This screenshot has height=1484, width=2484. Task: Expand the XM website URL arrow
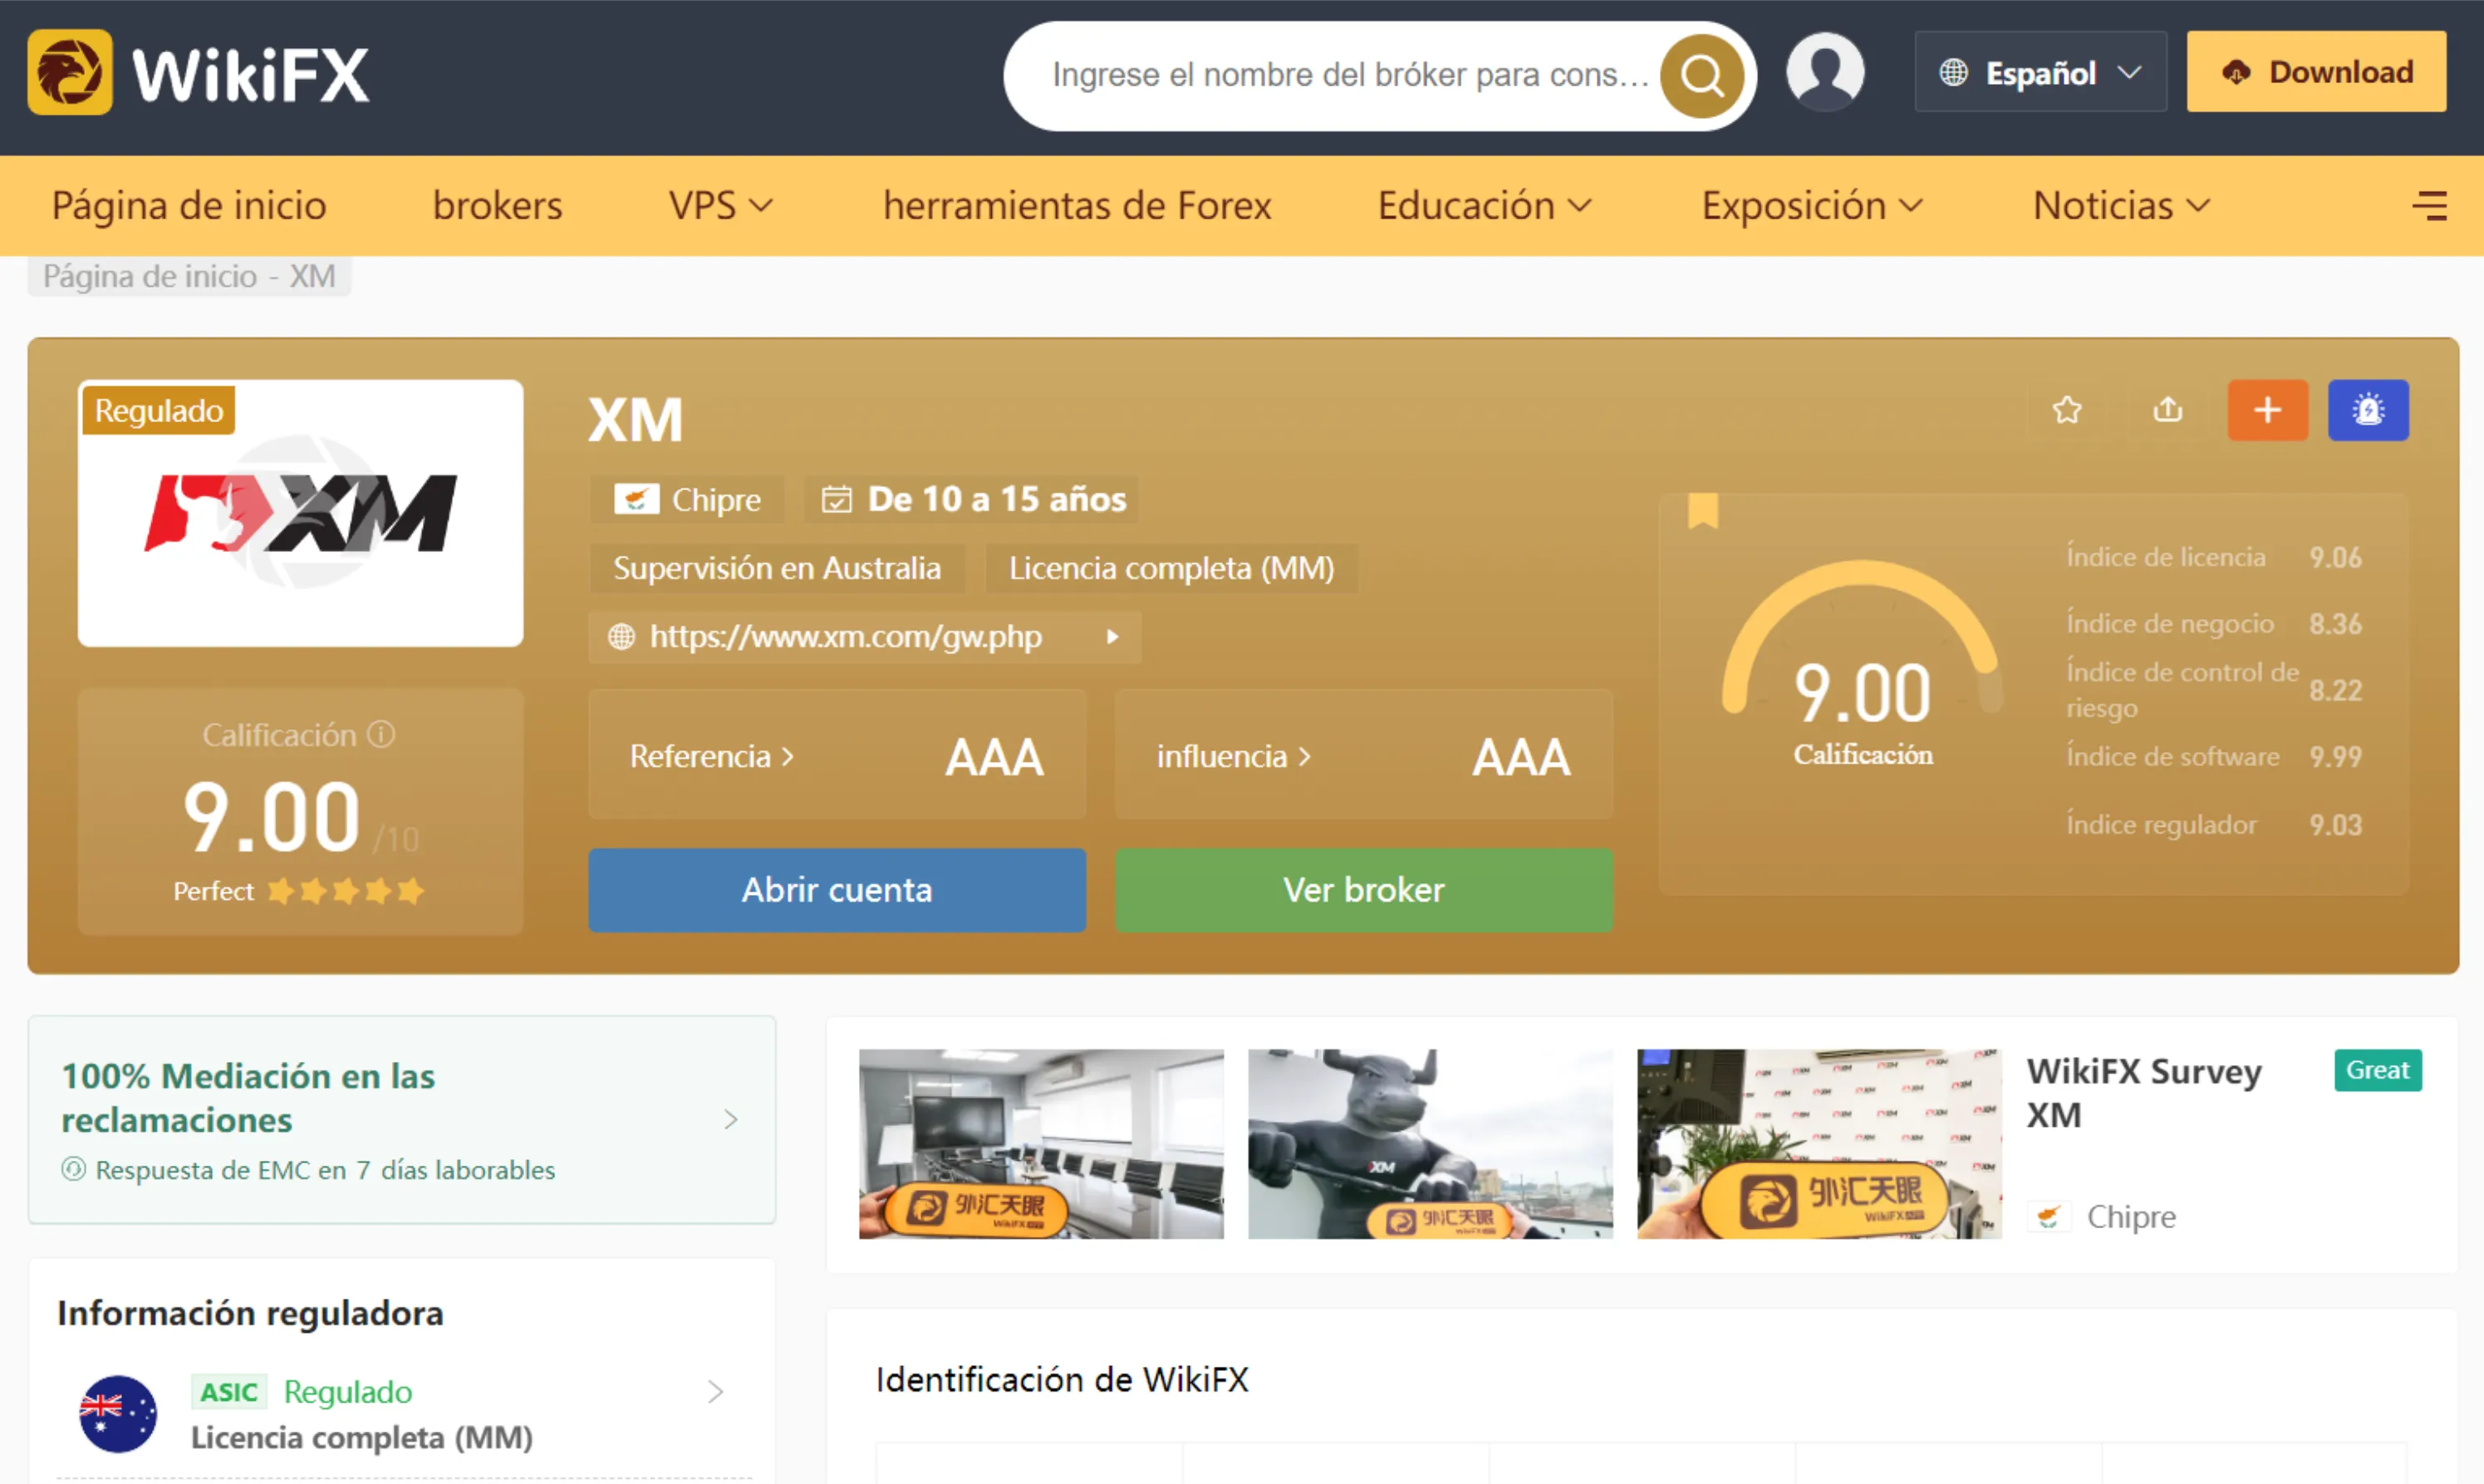(1112, 637)
